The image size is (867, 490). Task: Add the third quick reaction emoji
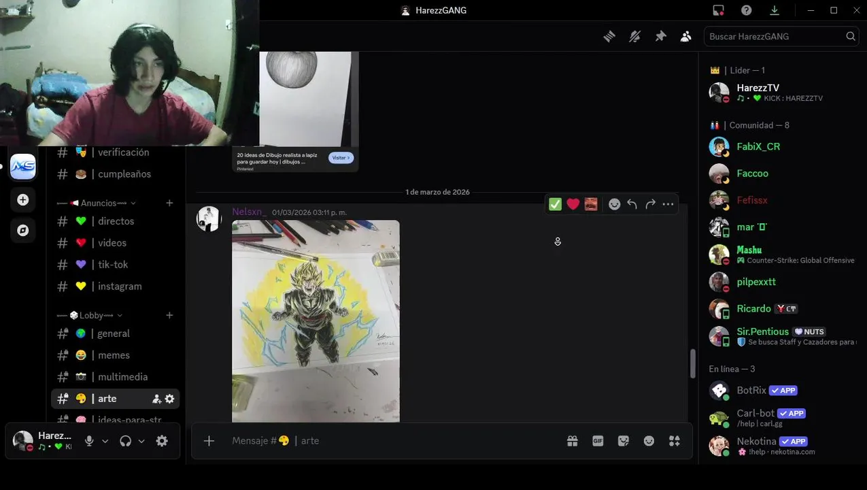[x=591, y=204]
